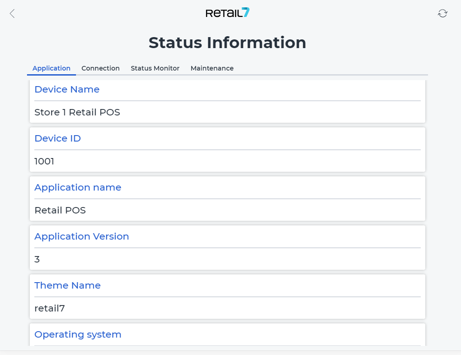Select the Device Name label

pyautogui.click(x=67, y=89)
